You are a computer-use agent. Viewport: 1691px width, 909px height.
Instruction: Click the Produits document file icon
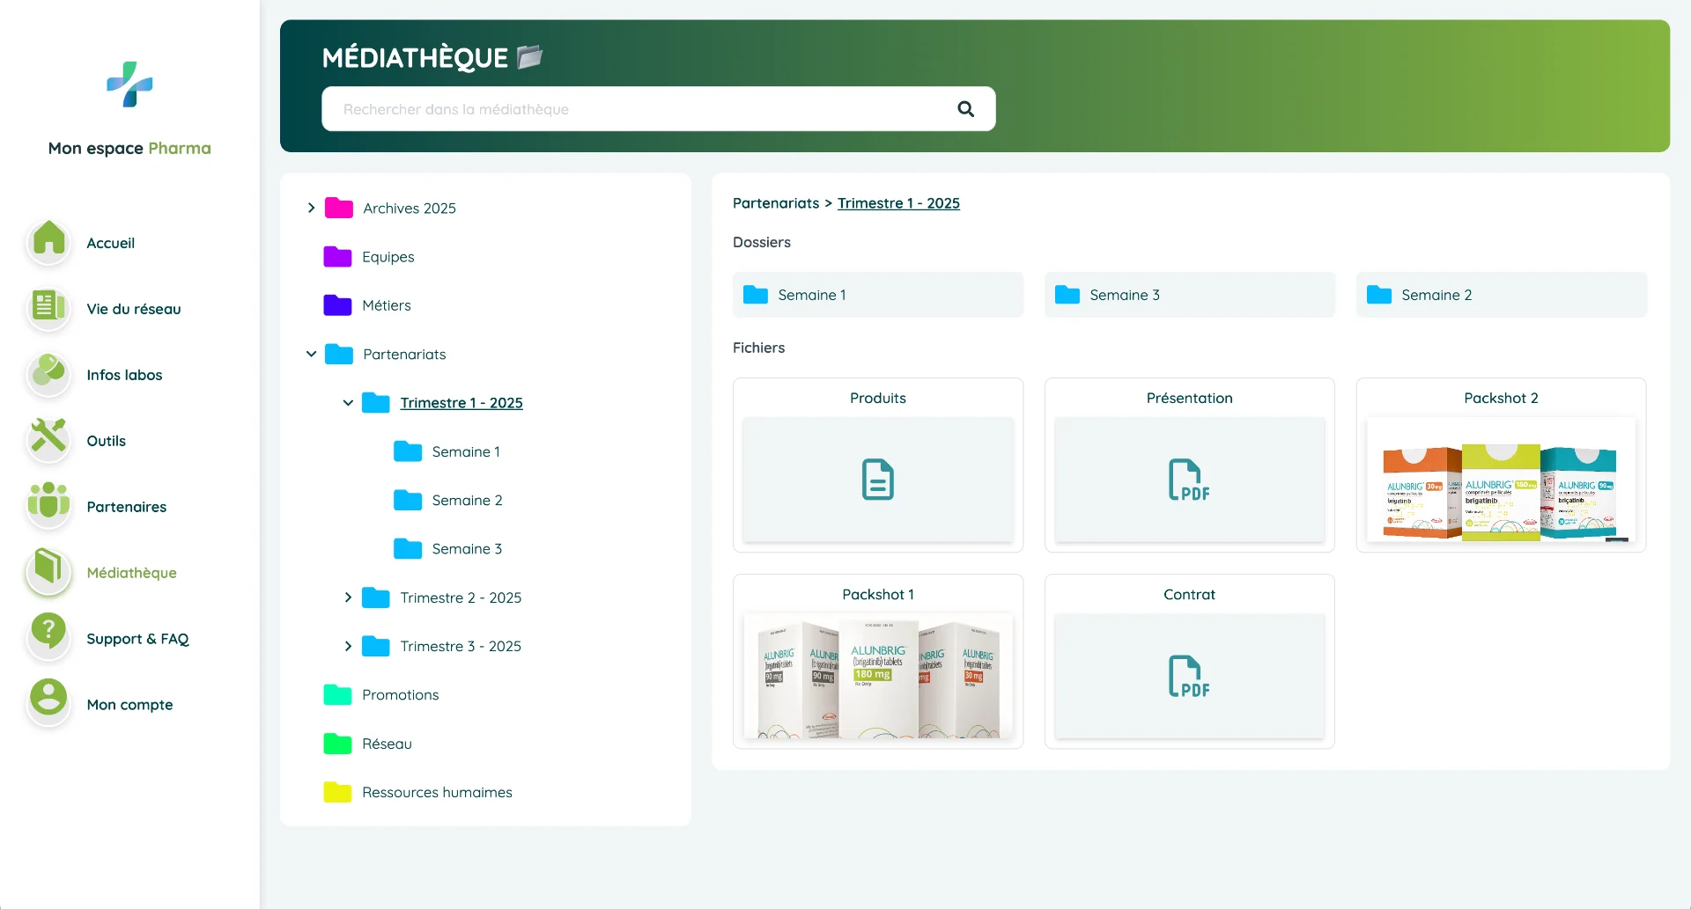tap(877, 480)
